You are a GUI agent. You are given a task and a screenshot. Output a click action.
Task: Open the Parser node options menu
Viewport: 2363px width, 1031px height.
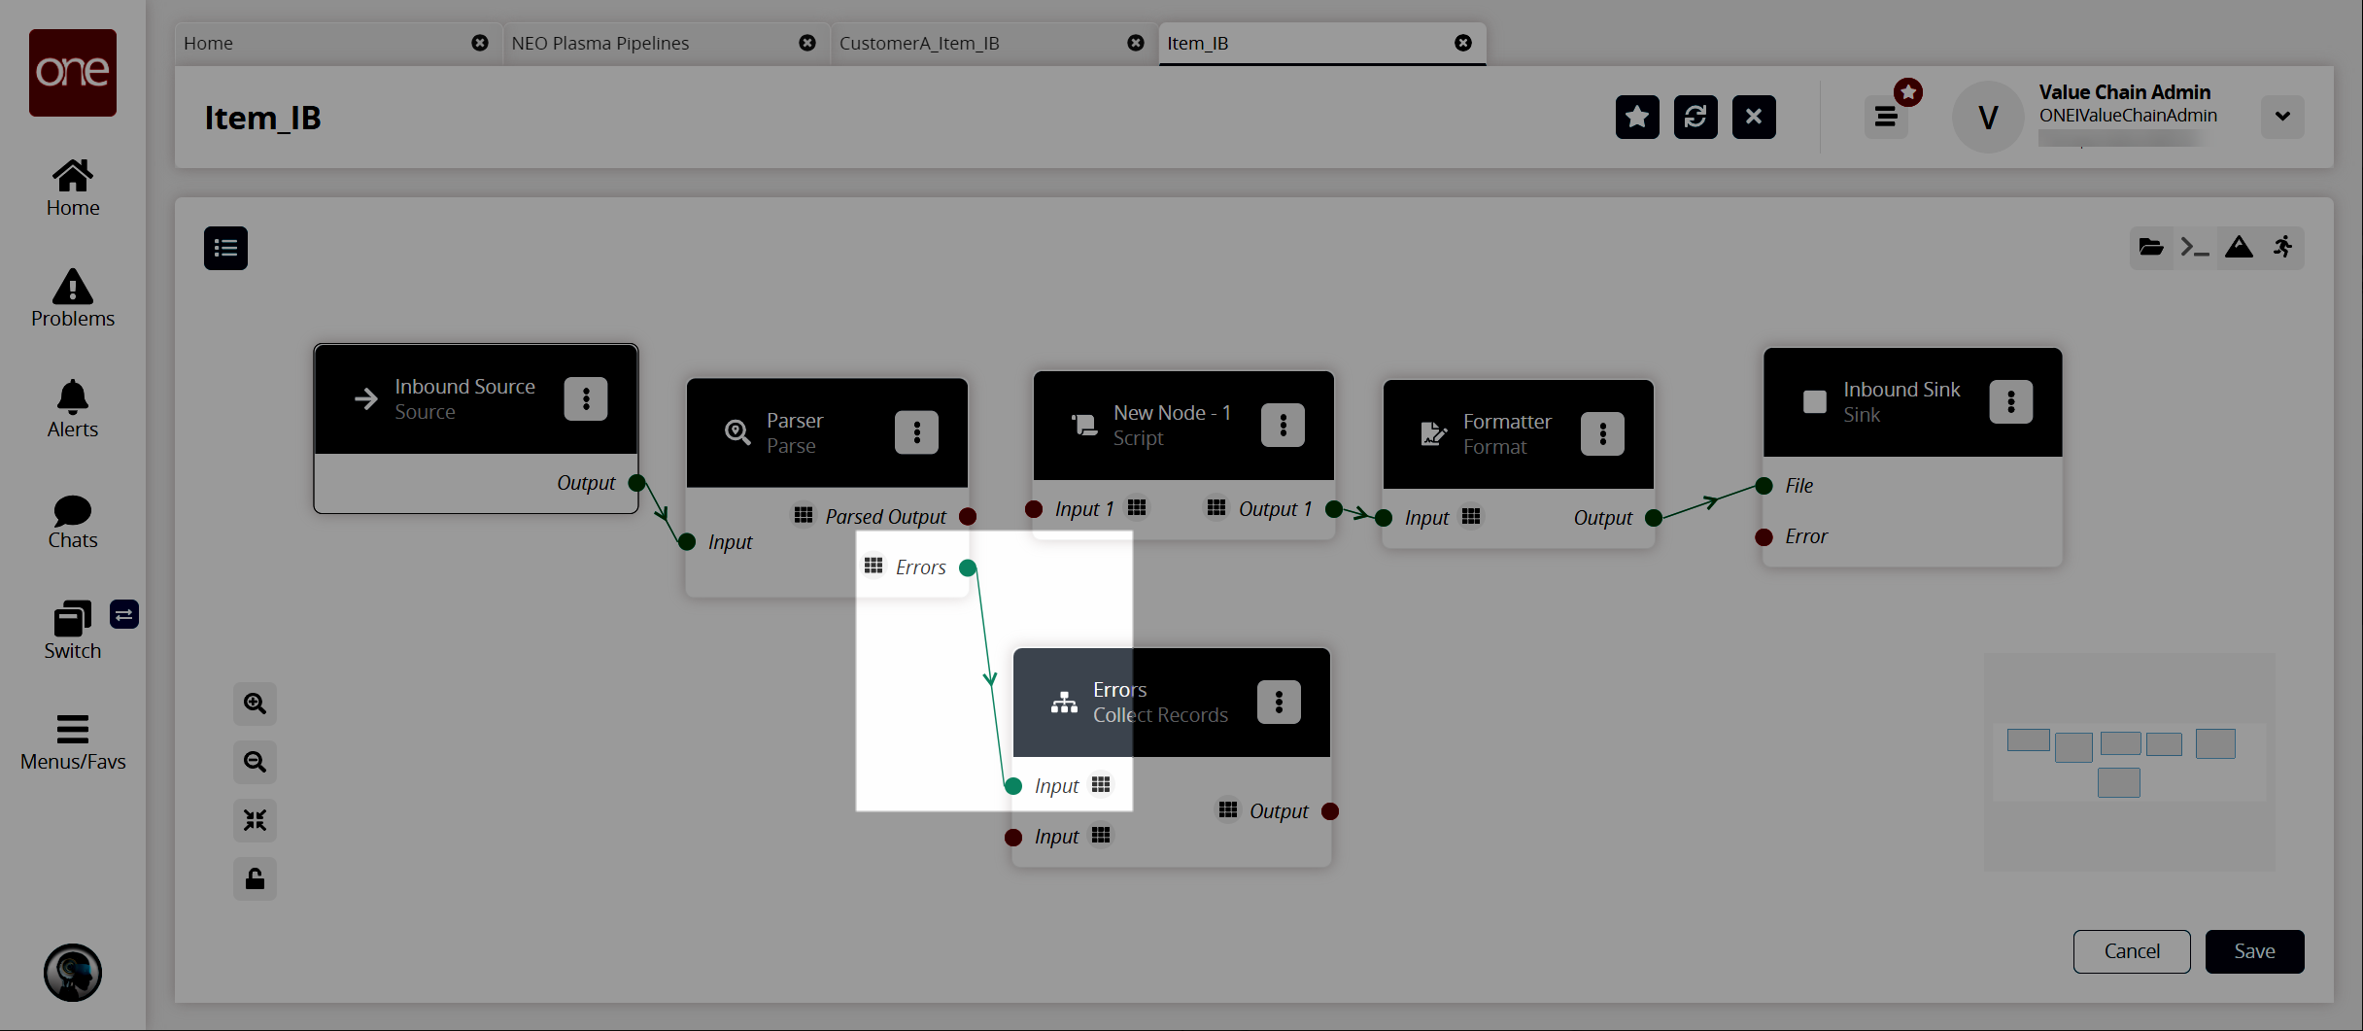click(916, 432)
